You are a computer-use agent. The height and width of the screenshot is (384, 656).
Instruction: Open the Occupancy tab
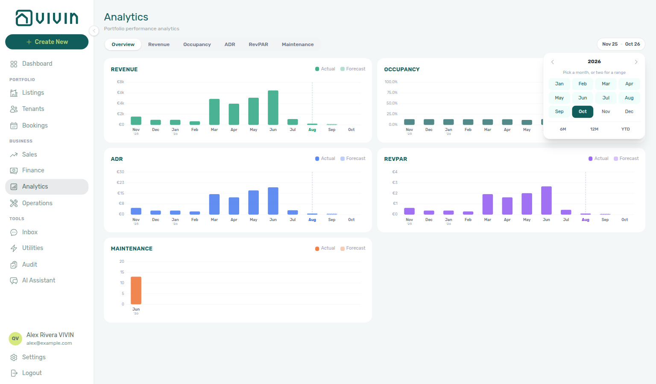(x=197, y=44)
